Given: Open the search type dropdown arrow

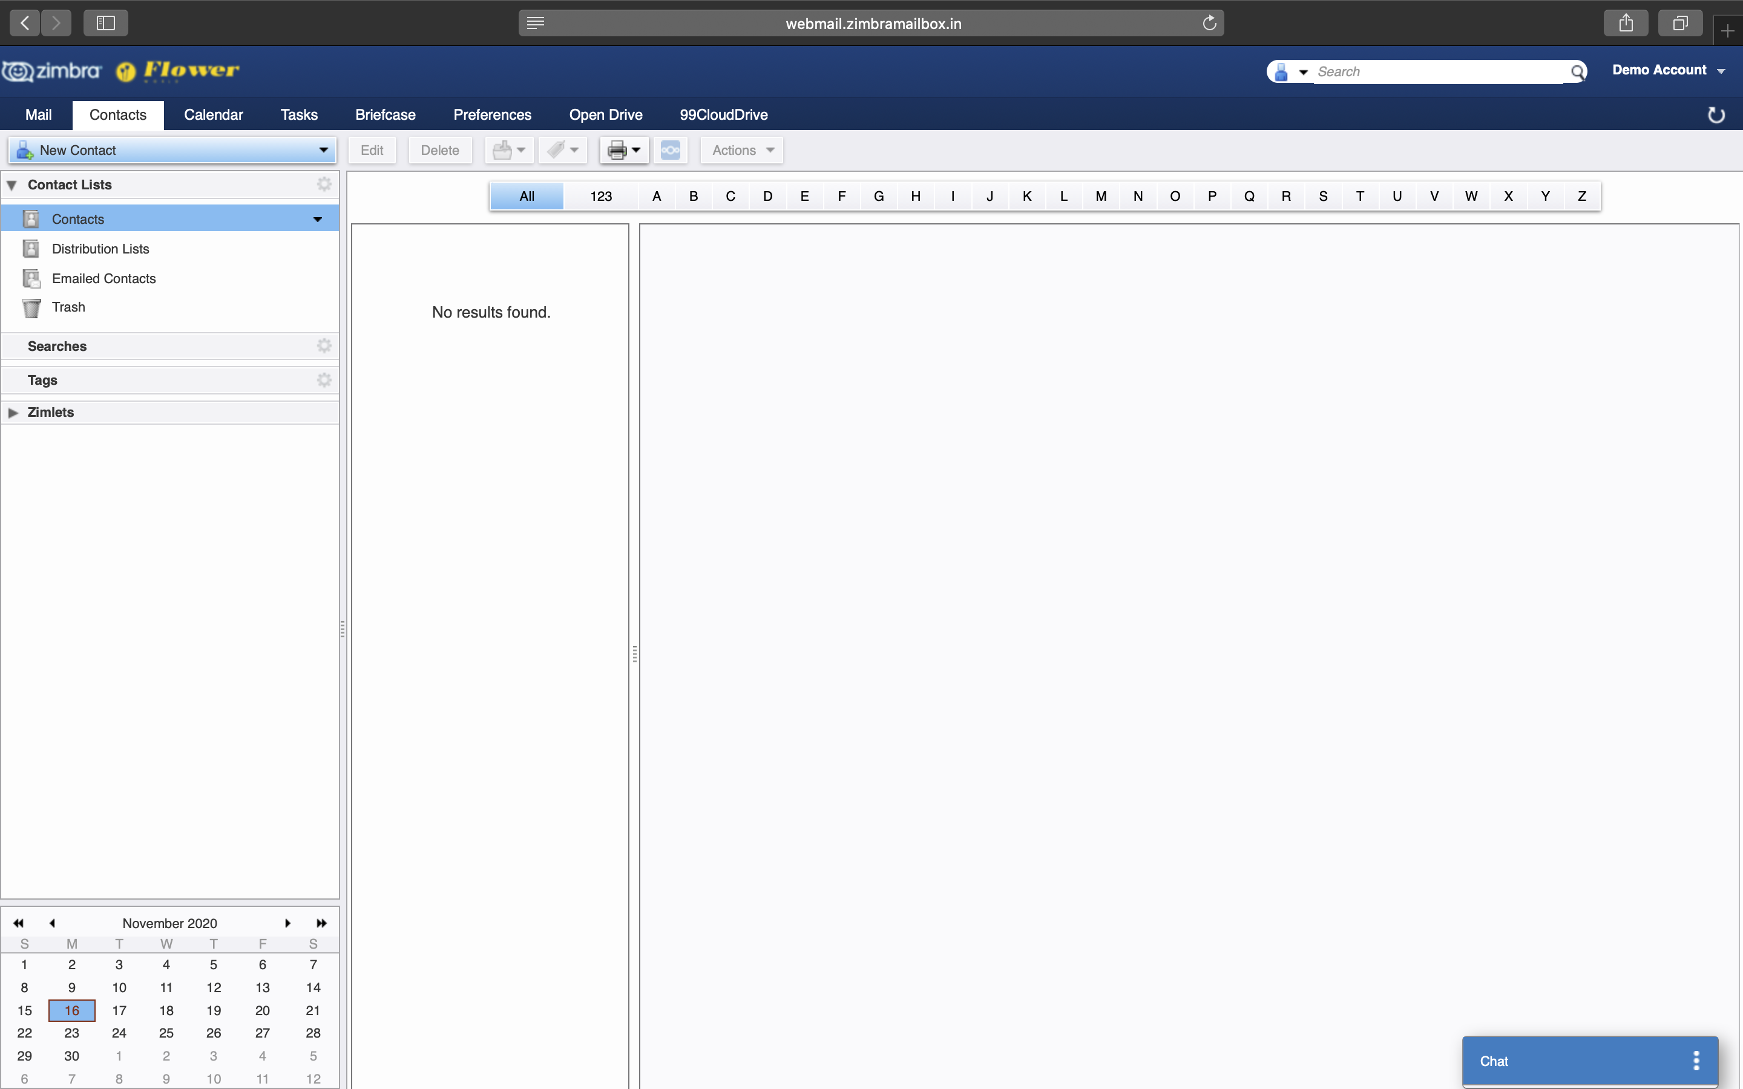Looking at the screenshot, I should (1303, 72).
